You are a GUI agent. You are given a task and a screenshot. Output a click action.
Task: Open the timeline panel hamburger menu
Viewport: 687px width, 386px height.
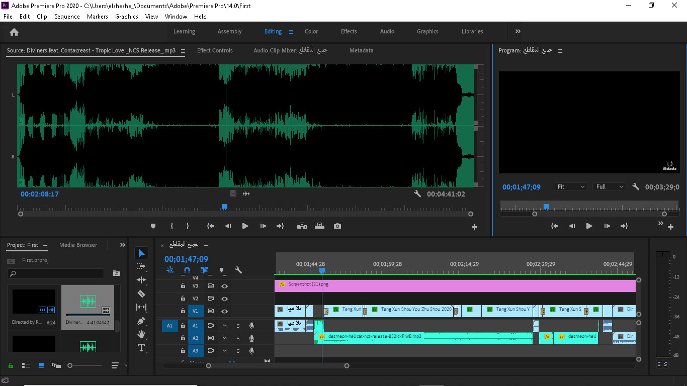click(x=206, y=245)
